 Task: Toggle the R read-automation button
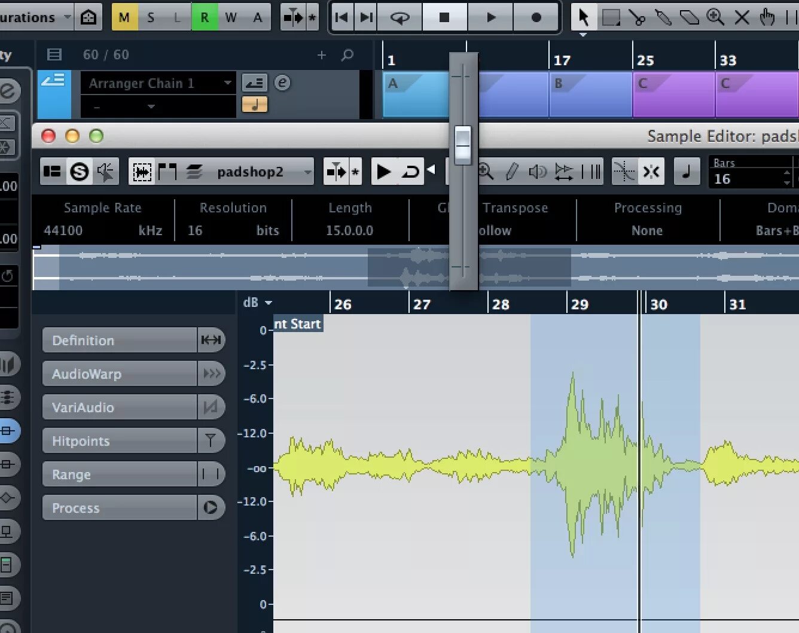click(x=205, y=17)
